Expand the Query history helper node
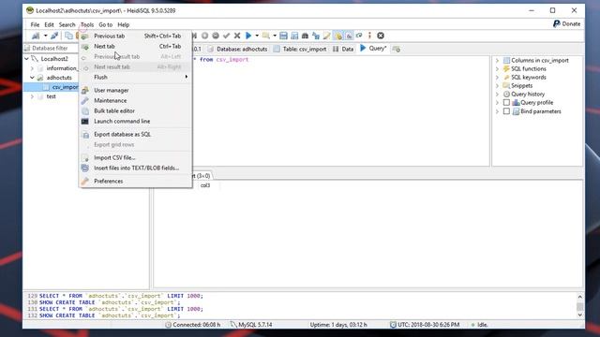Viewport: 600px width, 337px height. (x=497, y=94)
